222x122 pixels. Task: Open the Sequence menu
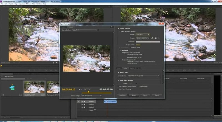(22, 4)
